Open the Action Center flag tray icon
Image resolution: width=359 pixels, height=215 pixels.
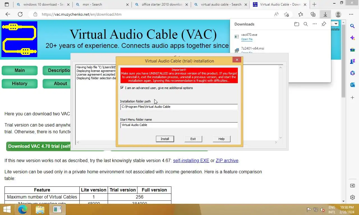309,209
